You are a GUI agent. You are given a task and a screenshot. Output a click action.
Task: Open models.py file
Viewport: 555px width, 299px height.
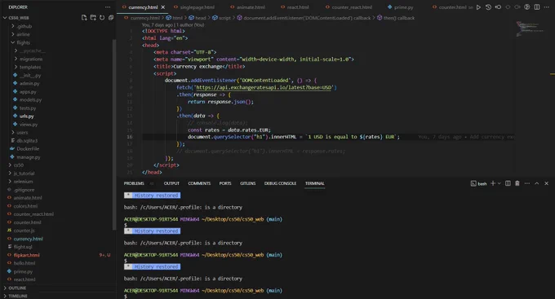(30, 100)
